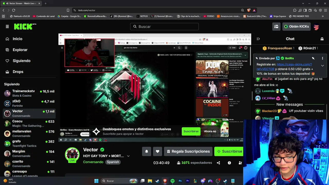Open the Kick hamburger sidebar menu
The height and width of the screenshot is (185, 329).
click(7, 26)
